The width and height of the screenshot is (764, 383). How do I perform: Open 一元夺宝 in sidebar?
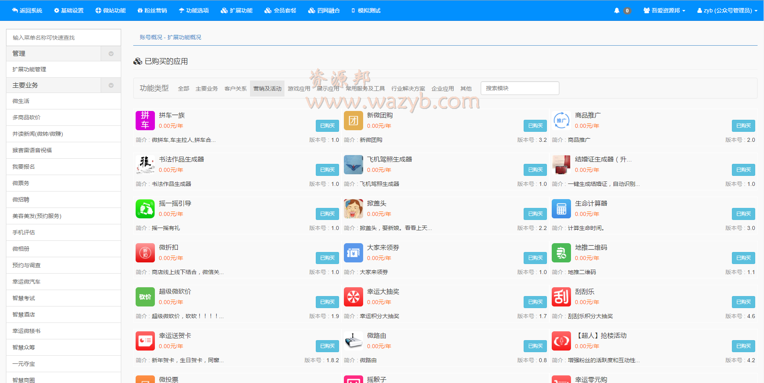(x=64, y=364)
